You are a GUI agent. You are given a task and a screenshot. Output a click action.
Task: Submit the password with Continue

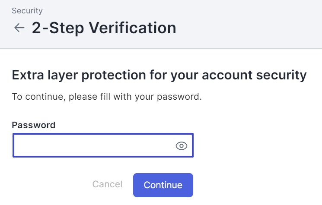tap(163, 185)
